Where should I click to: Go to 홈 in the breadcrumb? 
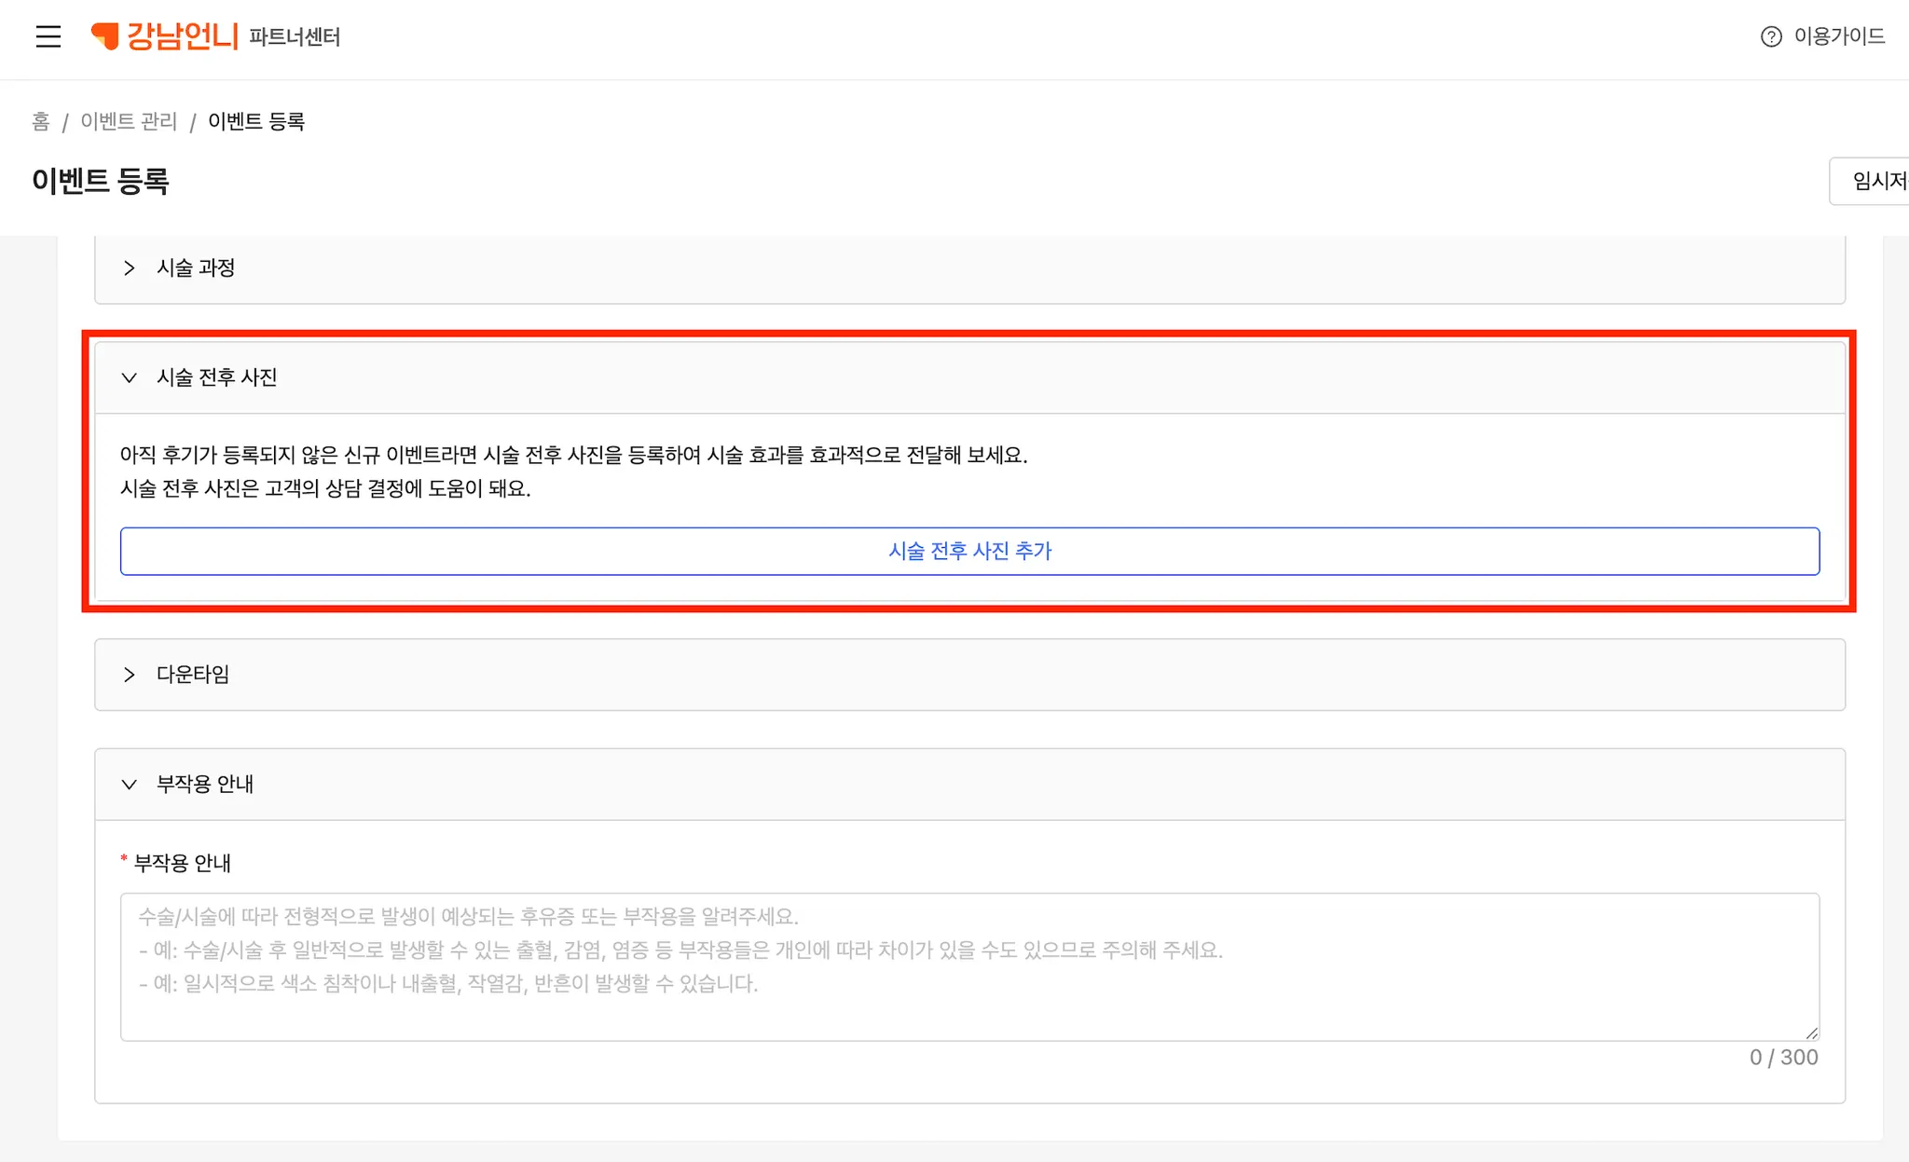[x=40, y=122]
